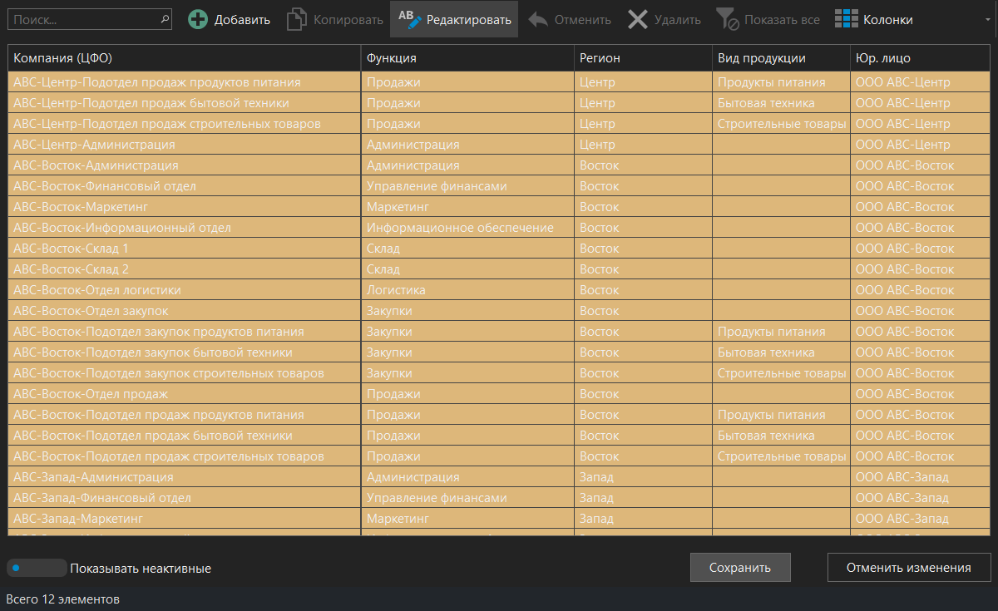Click the Отменить изменения button

pos(908,568)
